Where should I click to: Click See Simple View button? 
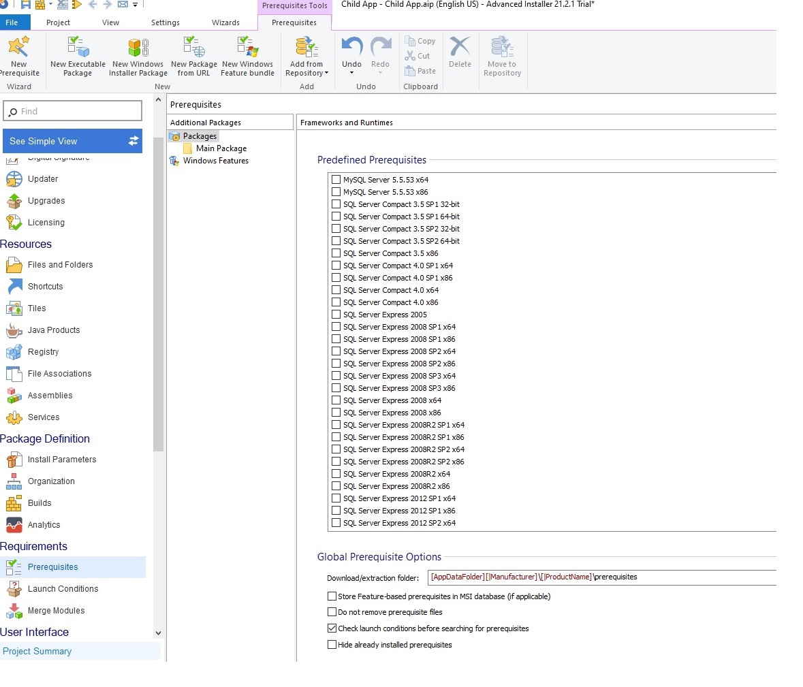(72, 141)
